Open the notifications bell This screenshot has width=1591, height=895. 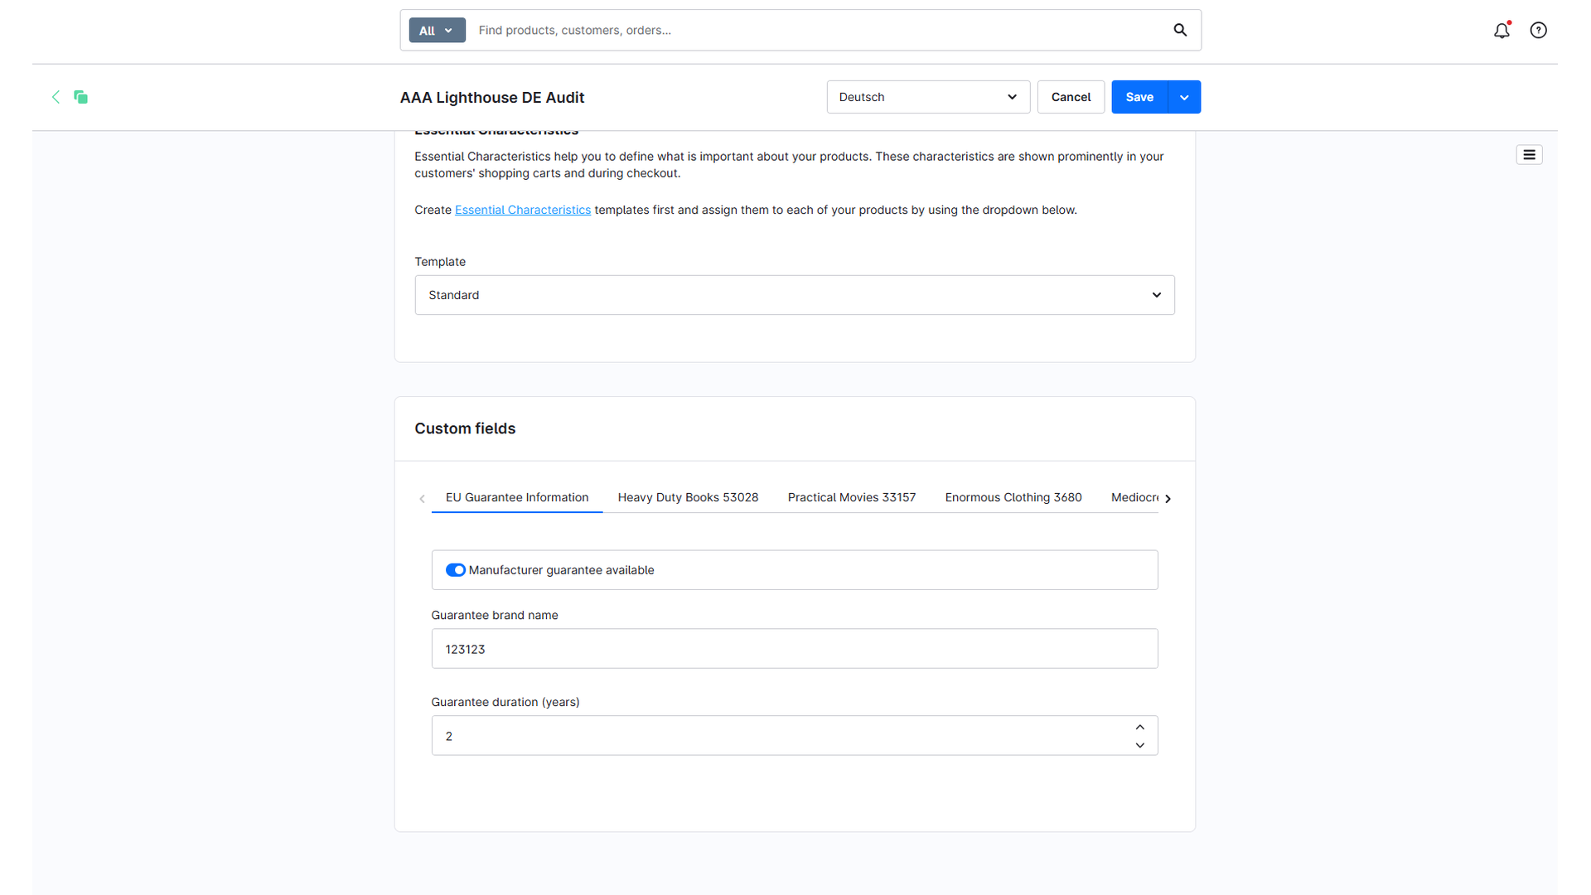[x=1502, y=31]
